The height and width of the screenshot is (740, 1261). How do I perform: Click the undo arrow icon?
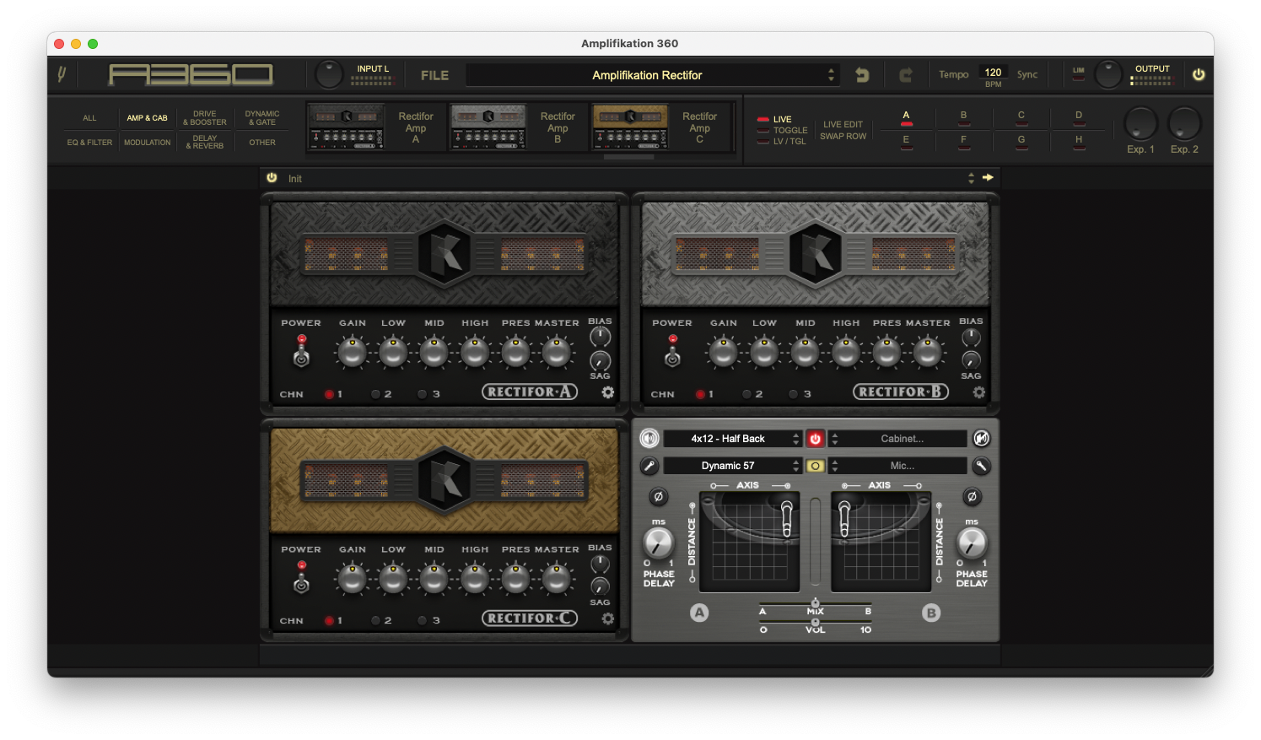(862, 75)
